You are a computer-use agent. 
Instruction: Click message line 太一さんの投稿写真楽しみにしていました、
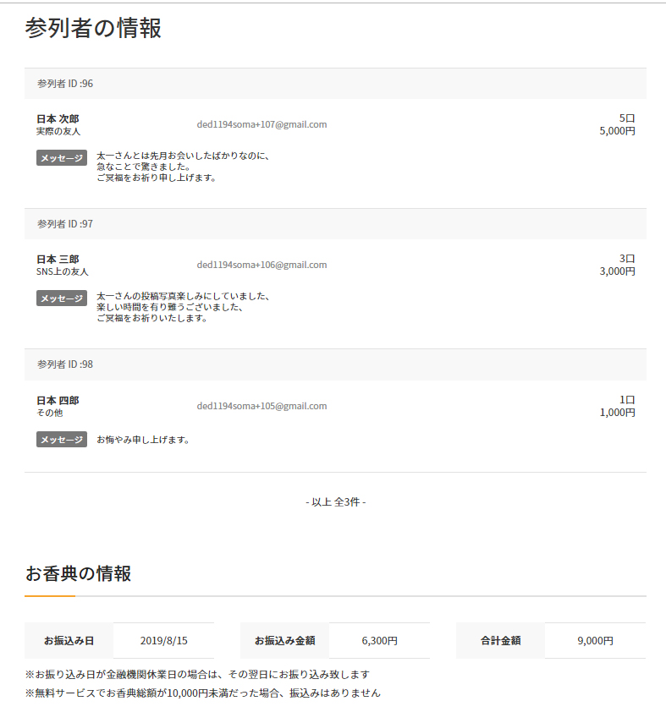183,296
